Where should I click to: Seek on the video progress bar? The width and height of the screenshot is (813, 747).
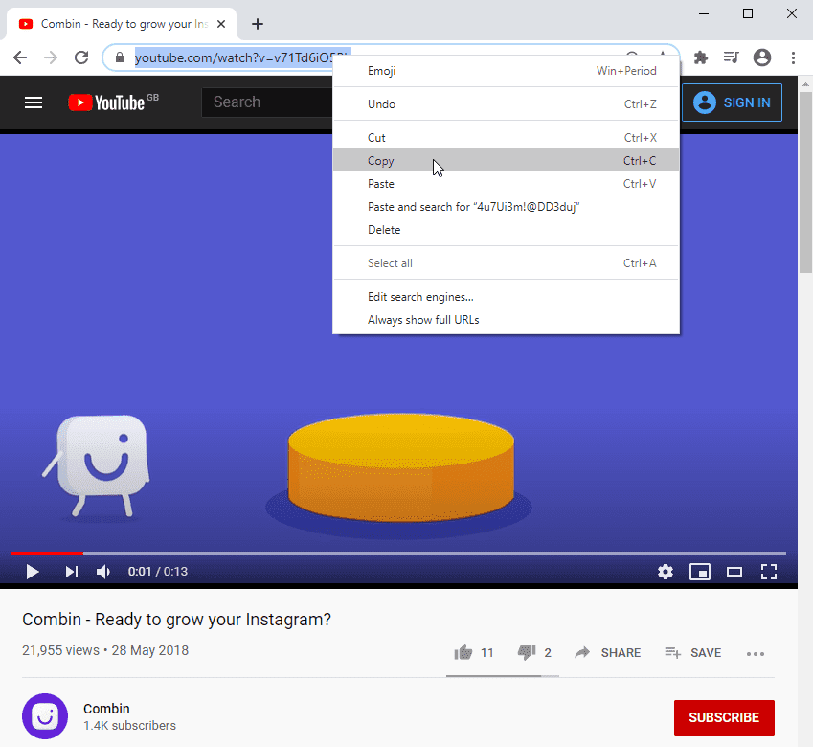pyautogui.click(x=398, y=554)
